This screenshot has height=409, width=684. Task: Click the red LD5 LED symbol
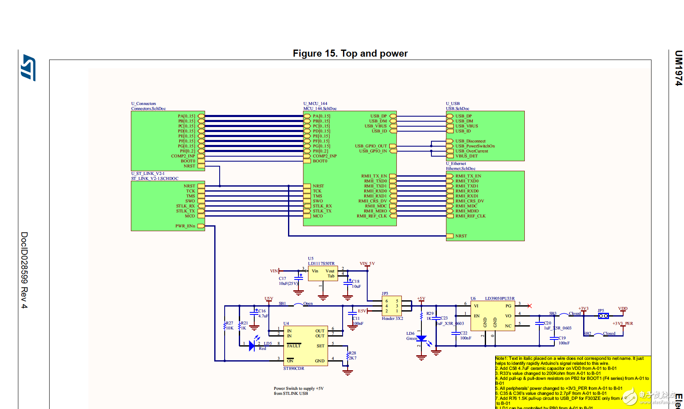click(252, 345)
